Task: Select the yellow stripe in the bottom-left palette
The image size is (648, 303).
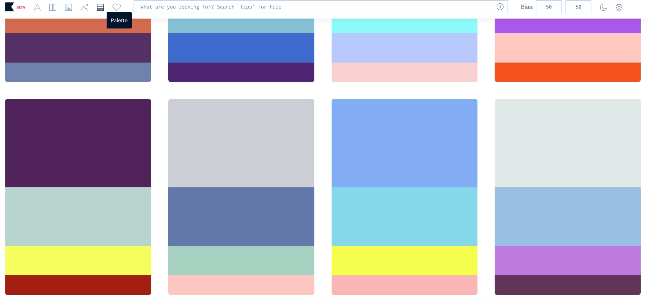Action: click(78, 260)
